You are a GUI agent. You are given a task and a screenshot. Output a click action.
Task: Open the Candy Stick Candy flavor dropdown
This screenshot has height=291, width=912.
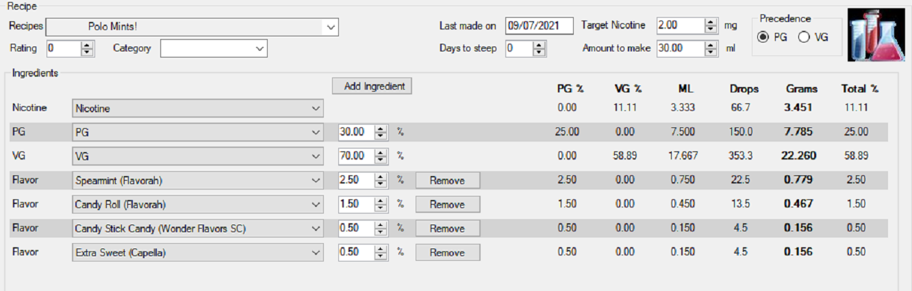[198, 228]
